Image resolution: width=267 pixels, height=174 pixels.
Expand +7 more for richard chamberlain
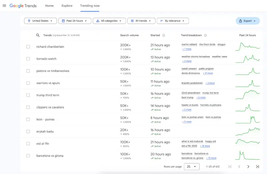[187, 49]
